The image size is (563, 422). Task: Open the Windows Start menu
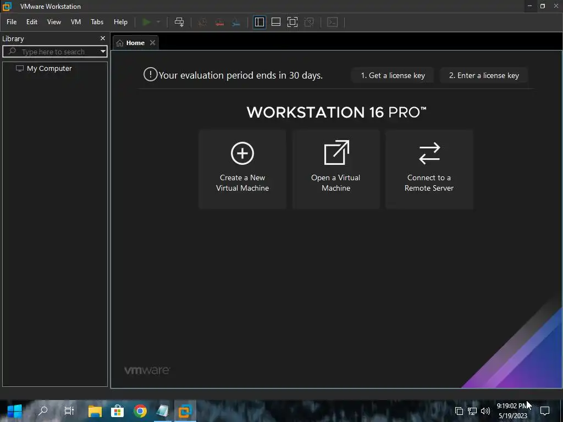(x=15, y=411)
